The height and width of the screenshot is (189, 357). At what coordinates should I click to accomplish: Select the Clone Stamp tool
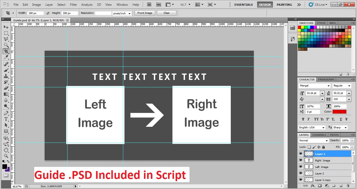pos(6,76)
